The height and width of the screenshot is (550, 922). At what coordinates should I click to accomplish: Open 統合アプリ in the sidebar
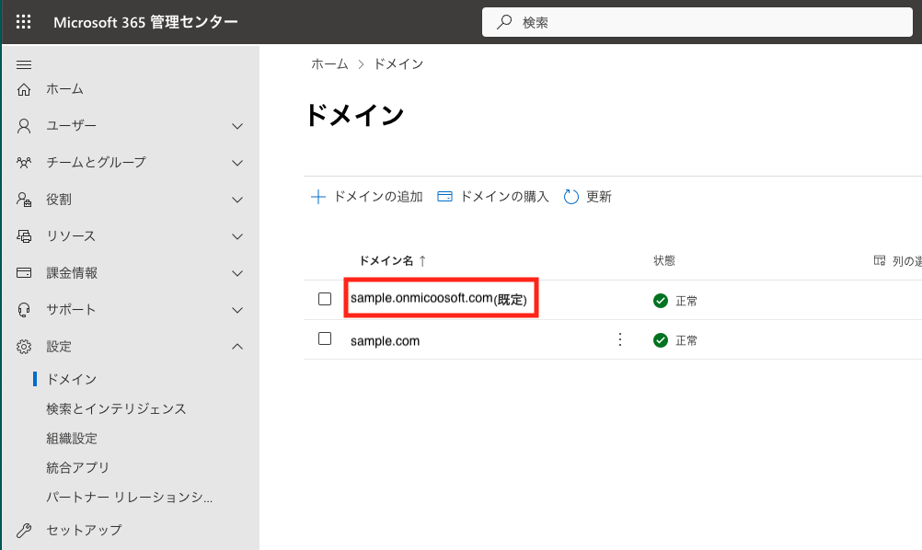click(77, 468)
